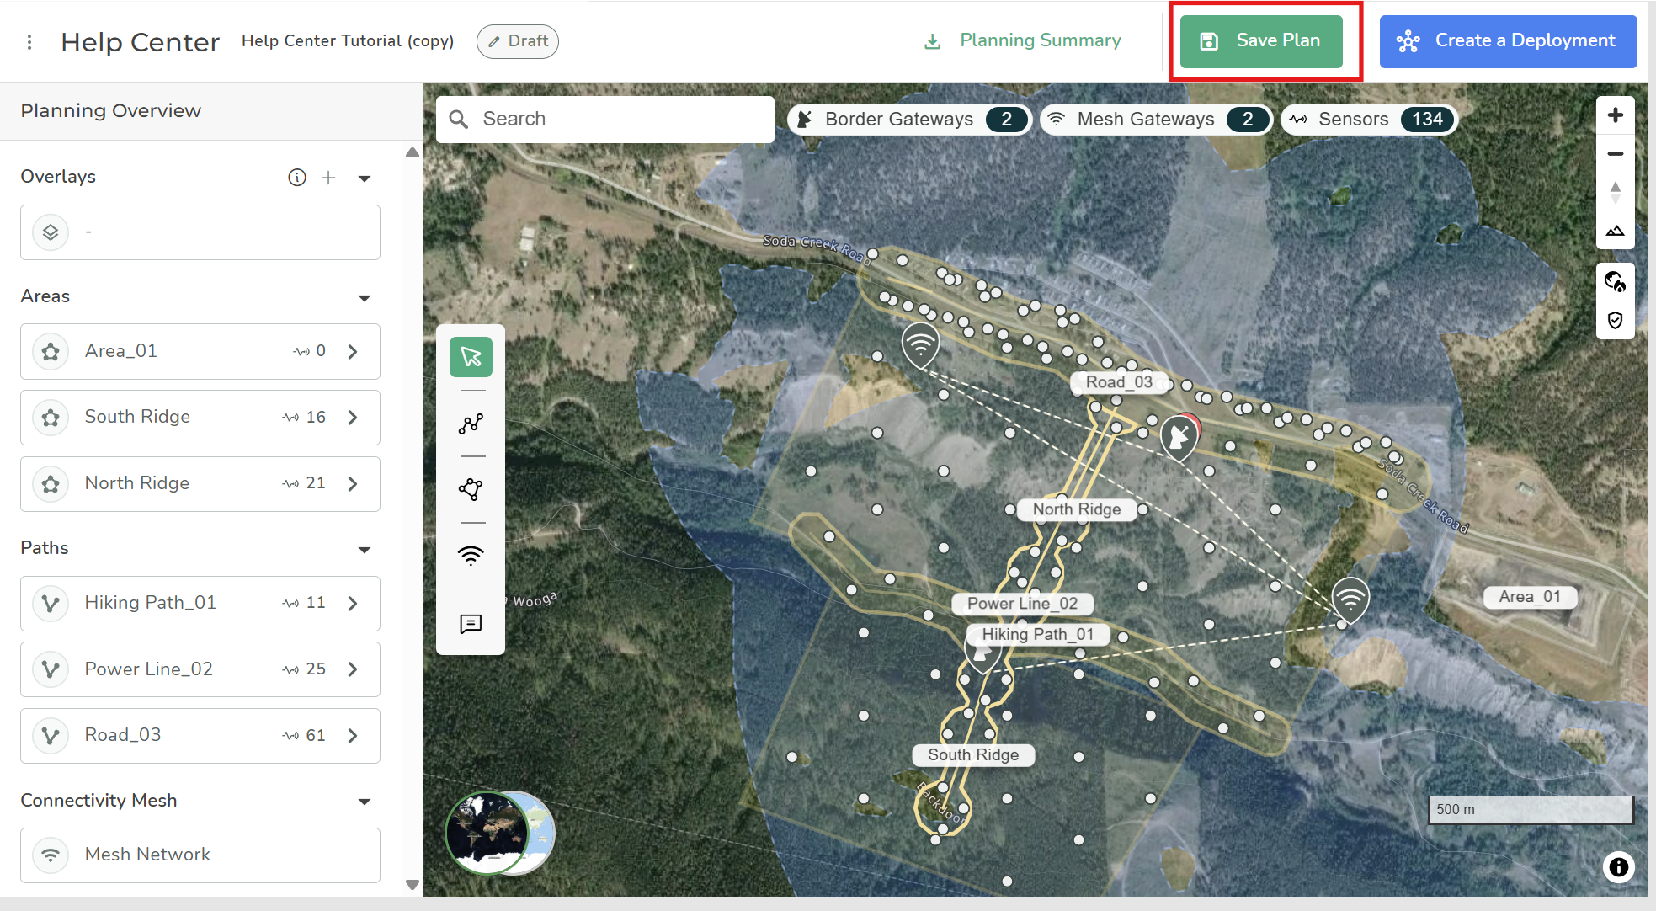The image size is (1656, 911).
Task: Open the wildfire globe layer icon
Action: [1615, 281]
